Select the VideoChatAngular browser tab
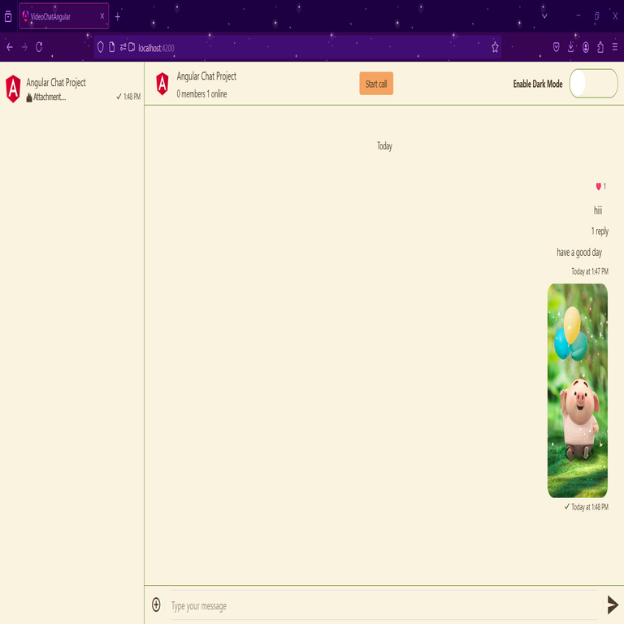This screenshot has height=624, width=624. (x=63, y=16)
